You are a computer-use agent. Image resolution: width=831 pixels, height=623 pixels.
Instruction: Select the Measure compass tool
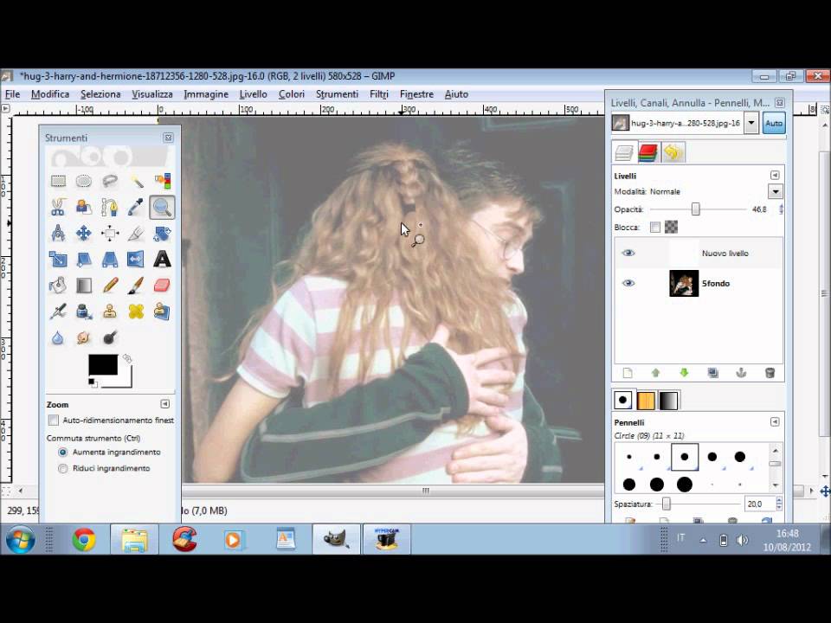point(58,233)
